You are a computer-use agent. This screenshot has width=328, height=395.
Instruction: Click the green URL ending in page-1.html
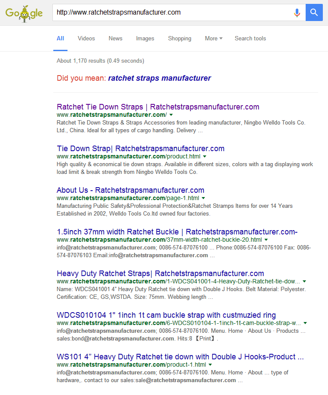click(128, 198)
